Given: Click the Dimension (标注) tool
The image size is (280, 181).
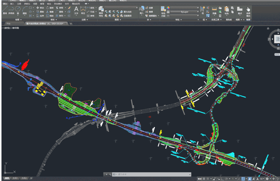Looking at the screenshot, I should click(x=83, y=10).
